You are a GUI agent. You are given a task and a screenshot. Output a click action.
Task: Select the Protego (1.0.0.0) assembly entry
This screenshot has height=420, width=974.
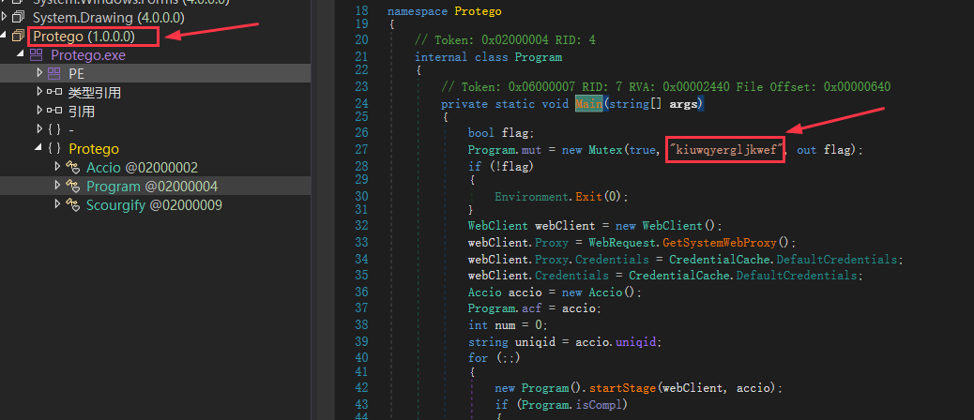(84, 37)
